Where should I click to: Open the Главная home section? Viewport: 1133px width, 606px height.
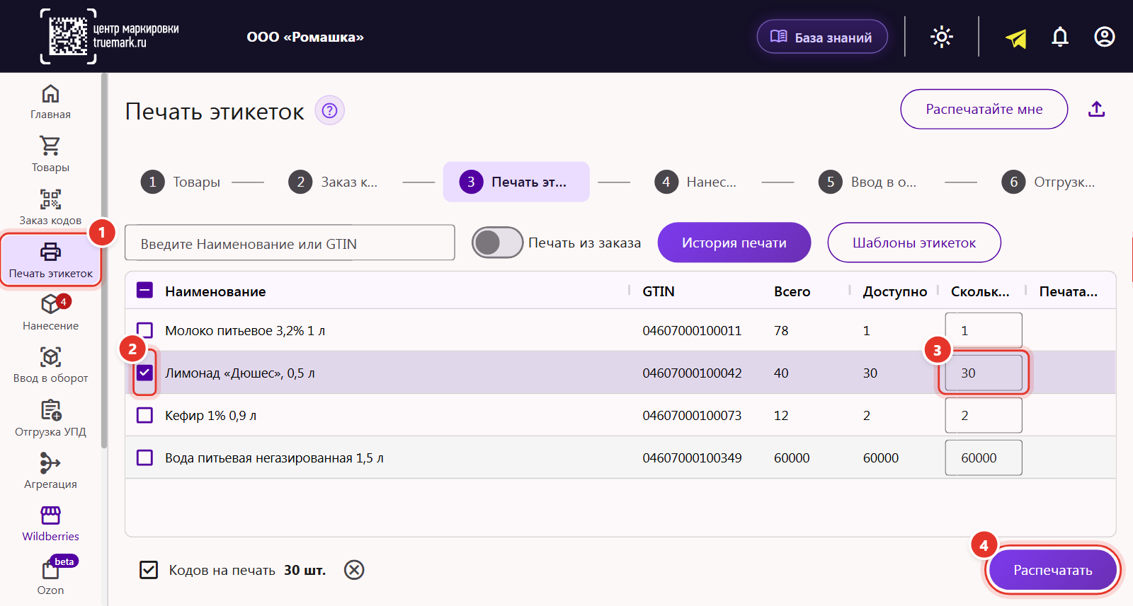50,103
